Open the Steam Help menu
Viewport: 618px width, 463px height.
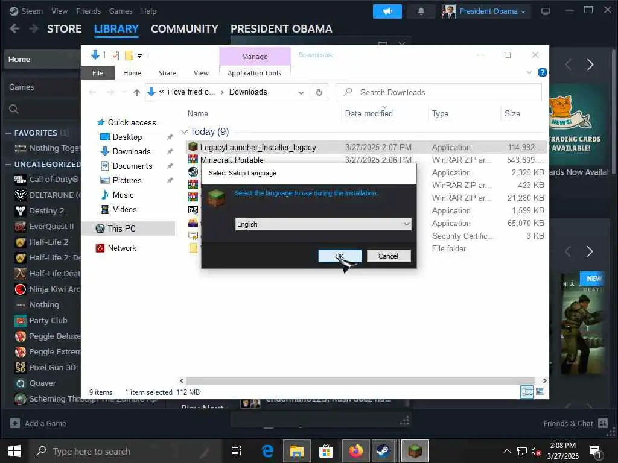[x=148, y=11]
